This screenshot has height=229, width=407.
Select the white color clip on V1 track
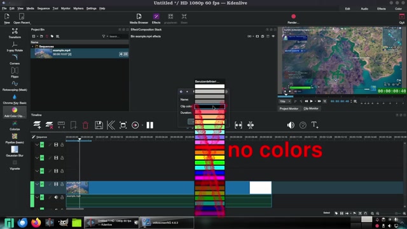[x=260, y=188]
